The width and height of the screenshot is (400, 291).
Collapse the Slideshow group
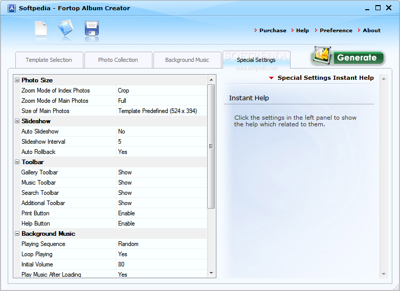pyautogui.click(x=17, y=121)
